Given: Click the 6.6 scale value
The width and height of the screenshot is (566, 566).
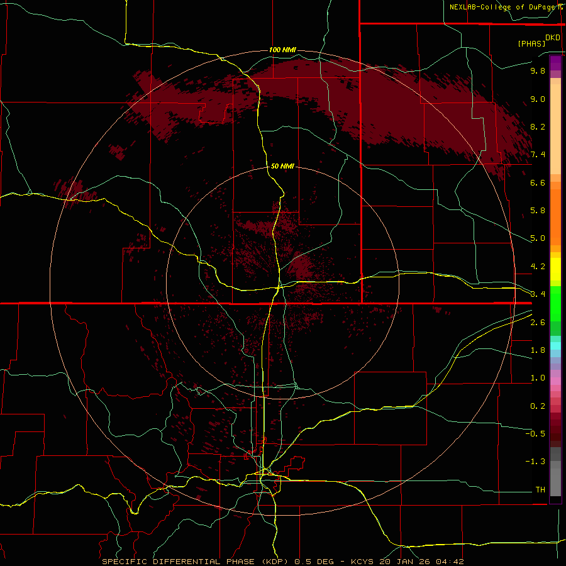Looking at the screenshot, I should pos(538,182).
